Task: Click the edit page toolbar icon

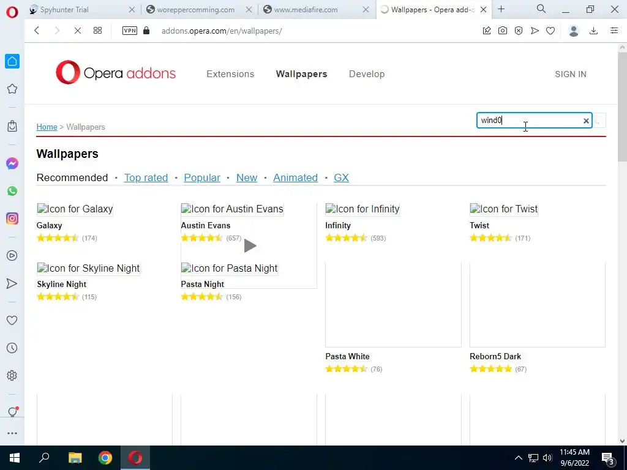Action: coord(487,31)
